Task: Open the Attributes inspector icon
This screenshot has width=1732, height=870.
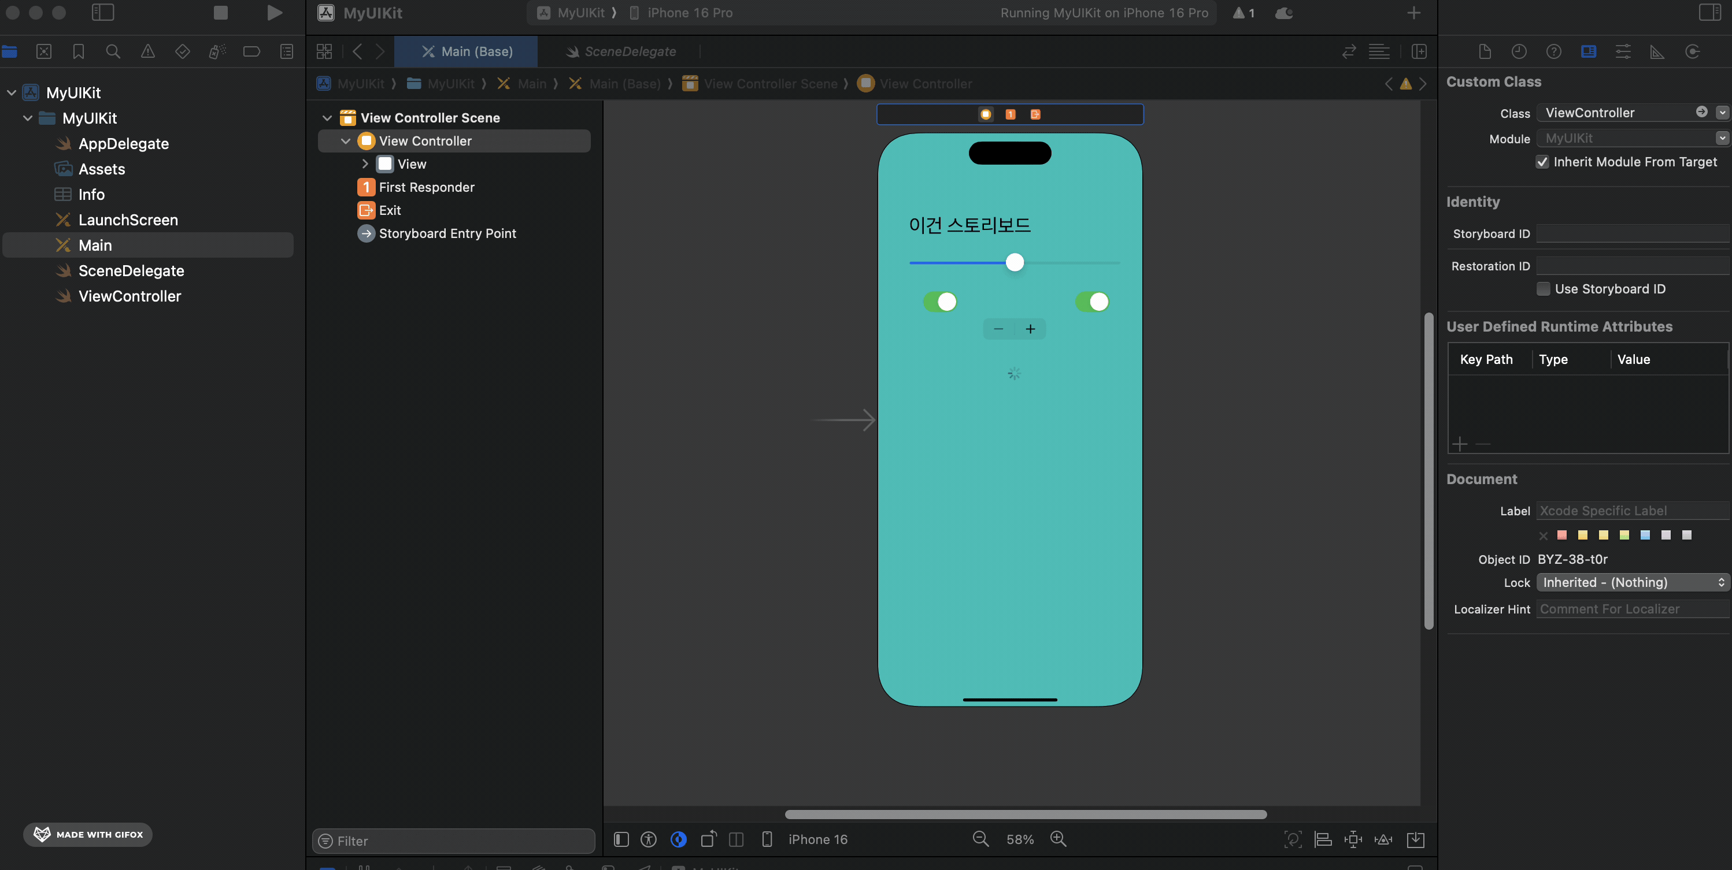Action: coord(1623,52)
